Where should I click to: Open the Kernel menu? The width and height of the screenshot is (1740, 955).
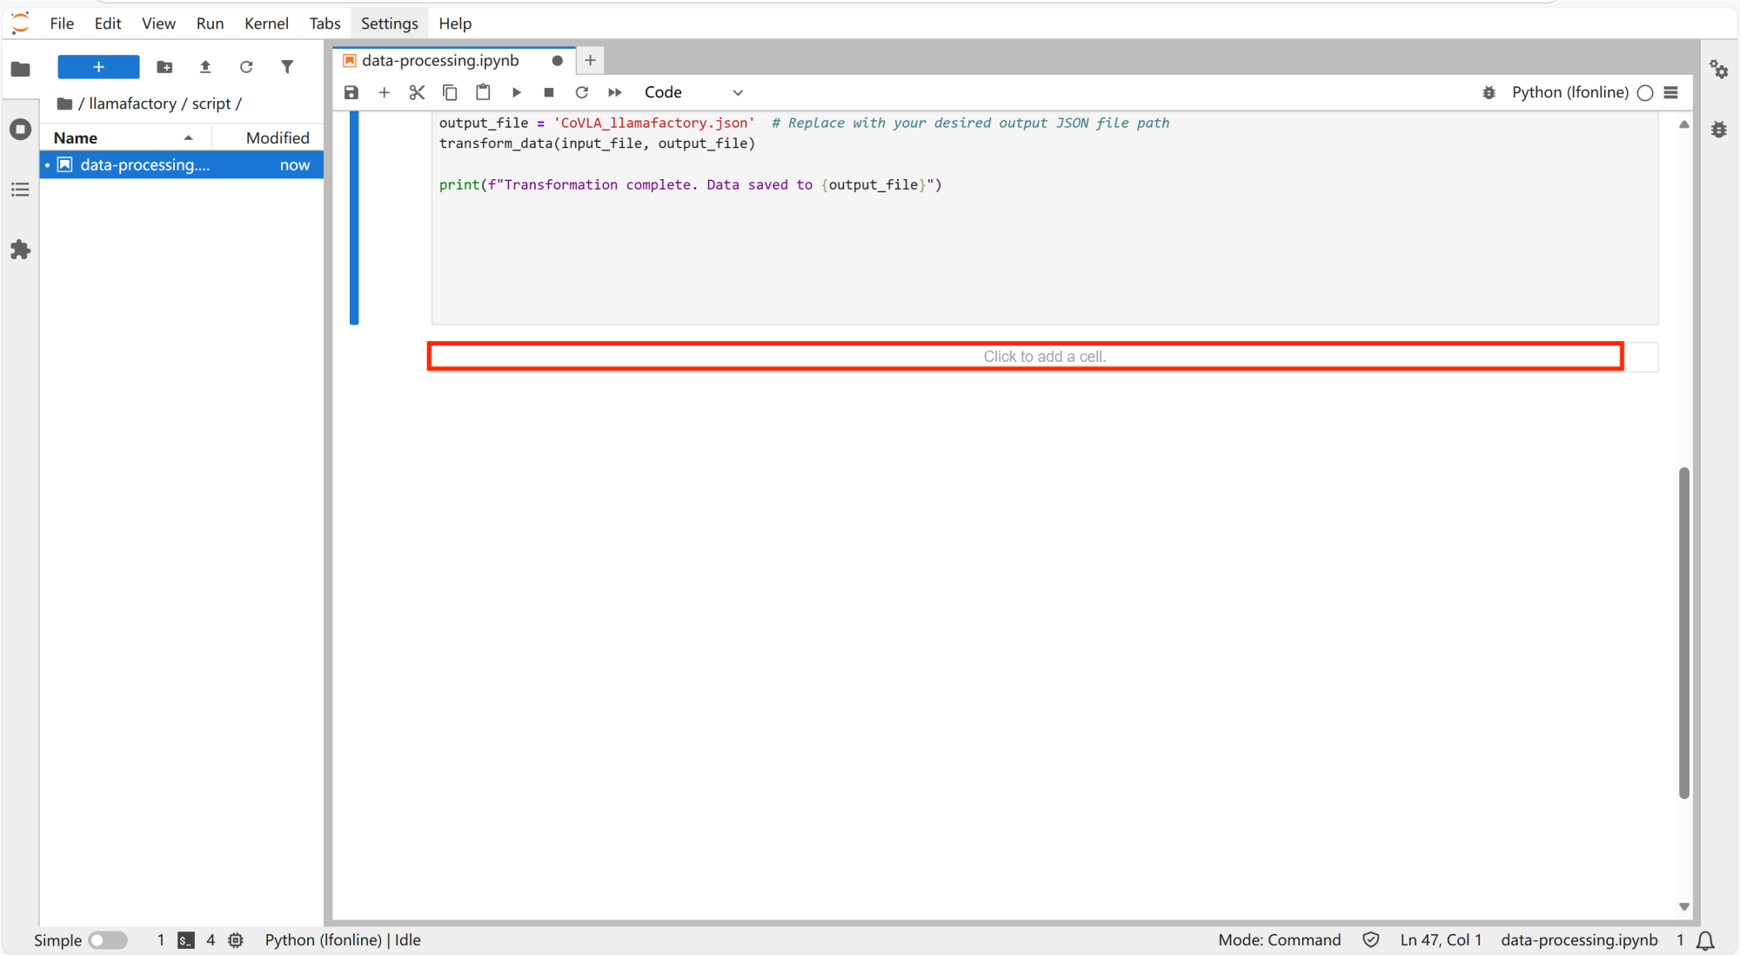click(x=265, y=23)
